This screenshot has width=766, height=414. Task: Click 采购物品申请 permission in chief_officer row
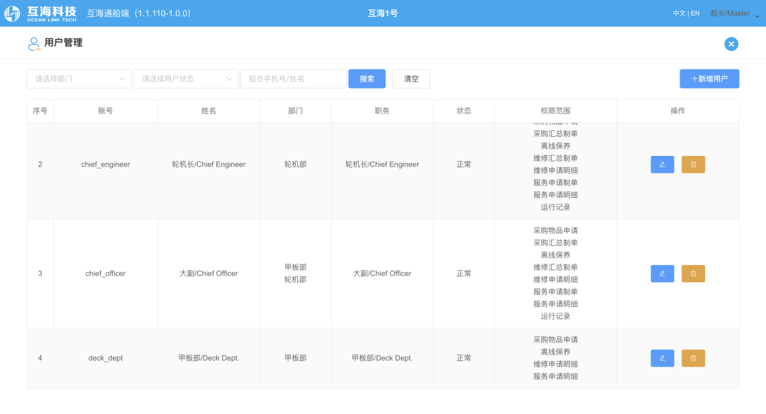tap(555, 230)
